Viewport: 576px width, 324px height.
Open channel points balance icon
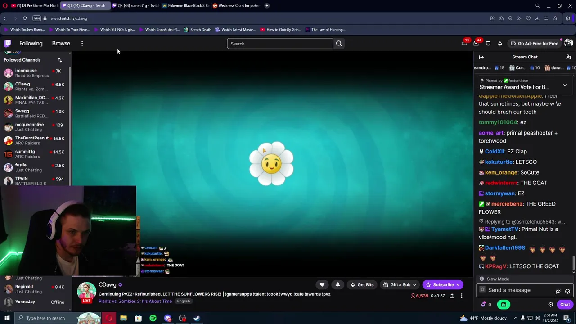[486, 304]
